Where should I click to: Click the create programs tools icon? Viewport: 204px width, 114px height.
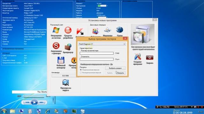tap(138, 56)
